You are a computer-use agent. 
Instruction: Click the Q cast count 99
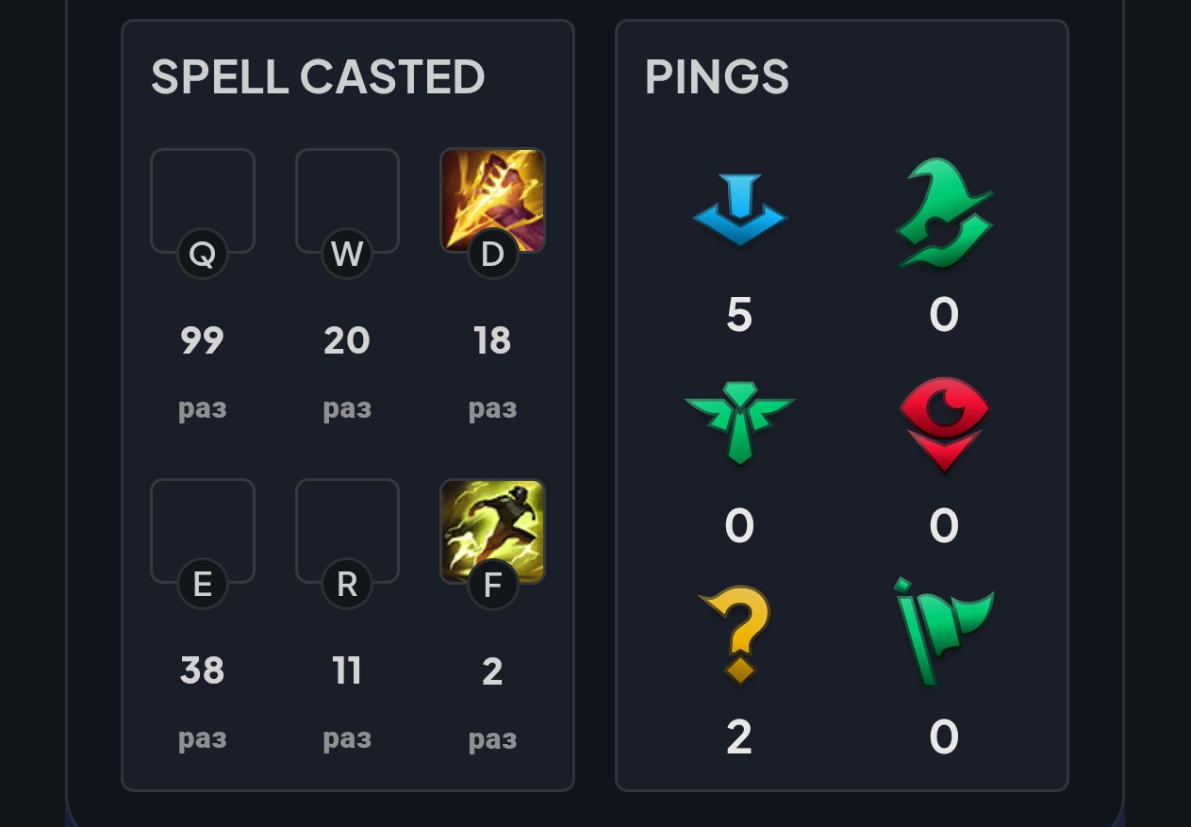pyautogui.click(x=203, y=340)
